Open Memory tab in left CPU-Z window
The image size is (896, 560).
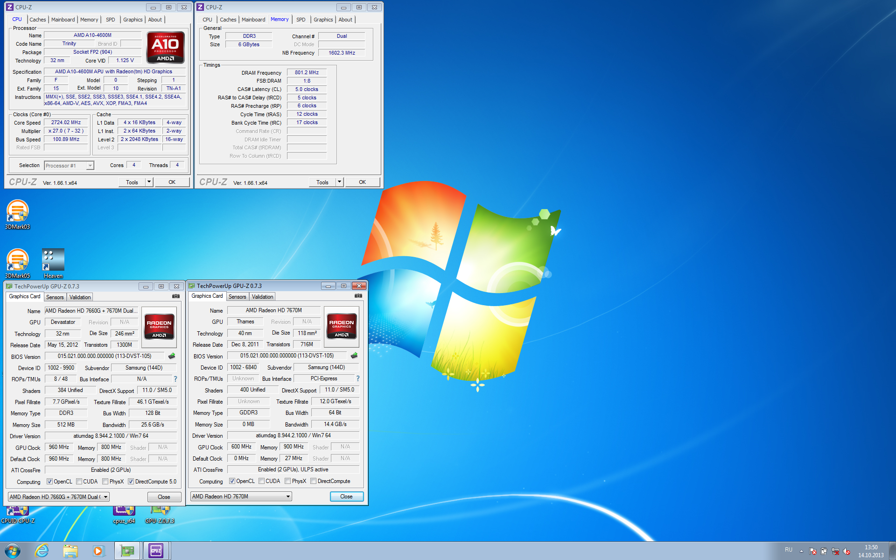point(89,20)
